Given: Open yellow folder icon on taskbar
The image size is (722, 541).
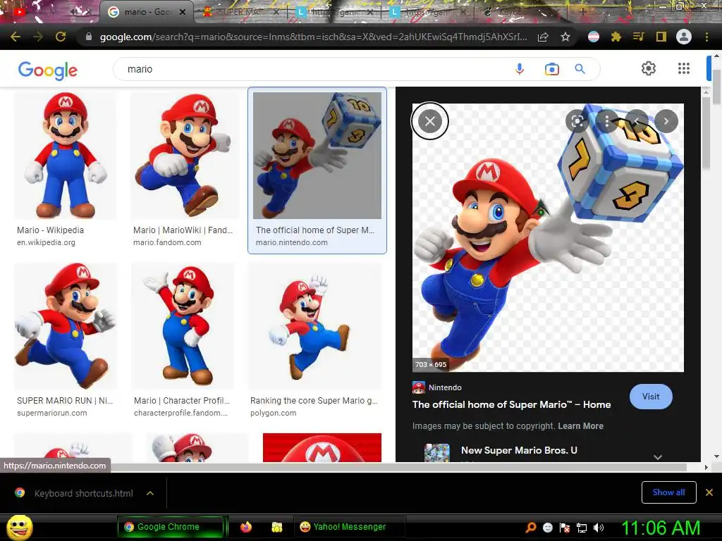Looking at the screenshot, I should tap(276, 527).
